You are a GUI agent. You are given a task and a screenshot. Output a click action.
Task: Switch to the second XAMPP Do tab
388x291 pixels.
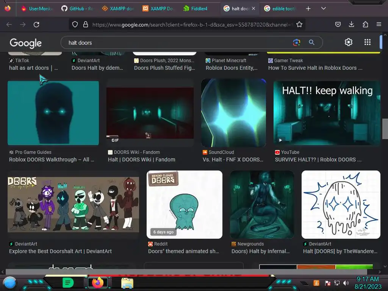tap(158, 9)
